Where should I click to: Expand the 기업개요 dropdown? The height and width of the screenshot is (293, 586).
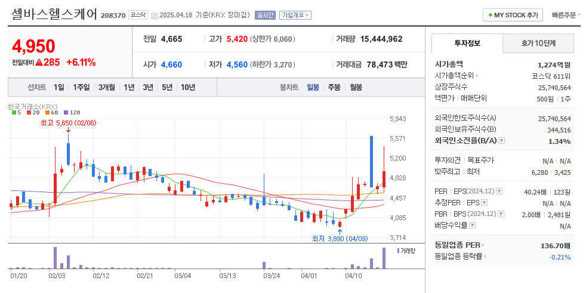point(295,16)
